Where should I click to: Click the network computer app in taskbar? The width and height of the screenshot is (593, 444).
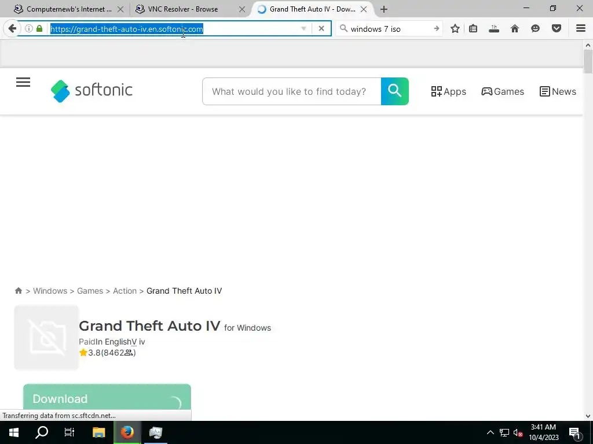click(155, 432)
